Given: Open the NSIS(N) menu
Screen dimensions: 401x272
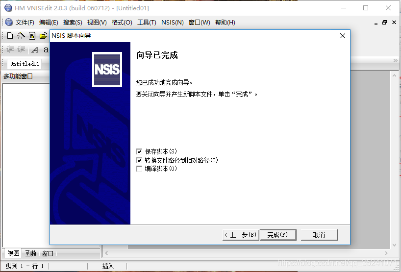Looking at the screenshot, I should click(173, 23).
